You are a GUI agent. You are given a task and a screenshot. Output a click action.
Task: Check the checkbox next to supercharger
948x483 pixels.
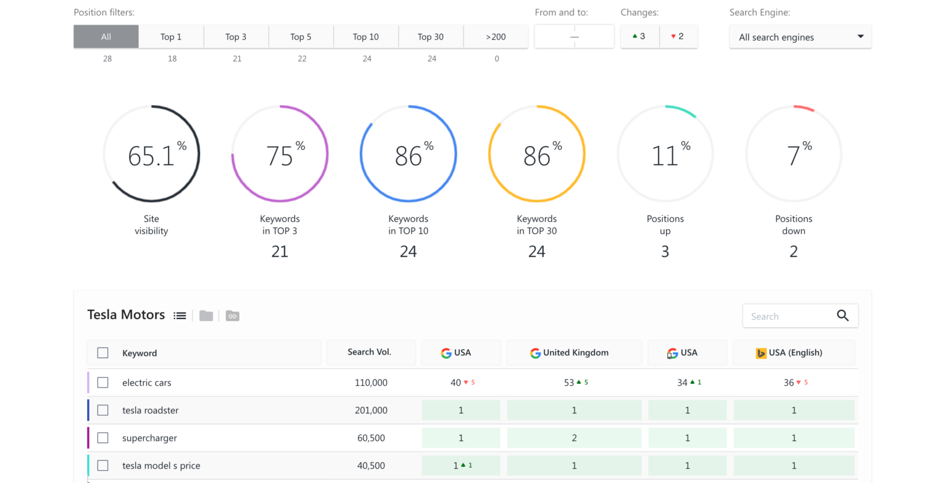102,437
